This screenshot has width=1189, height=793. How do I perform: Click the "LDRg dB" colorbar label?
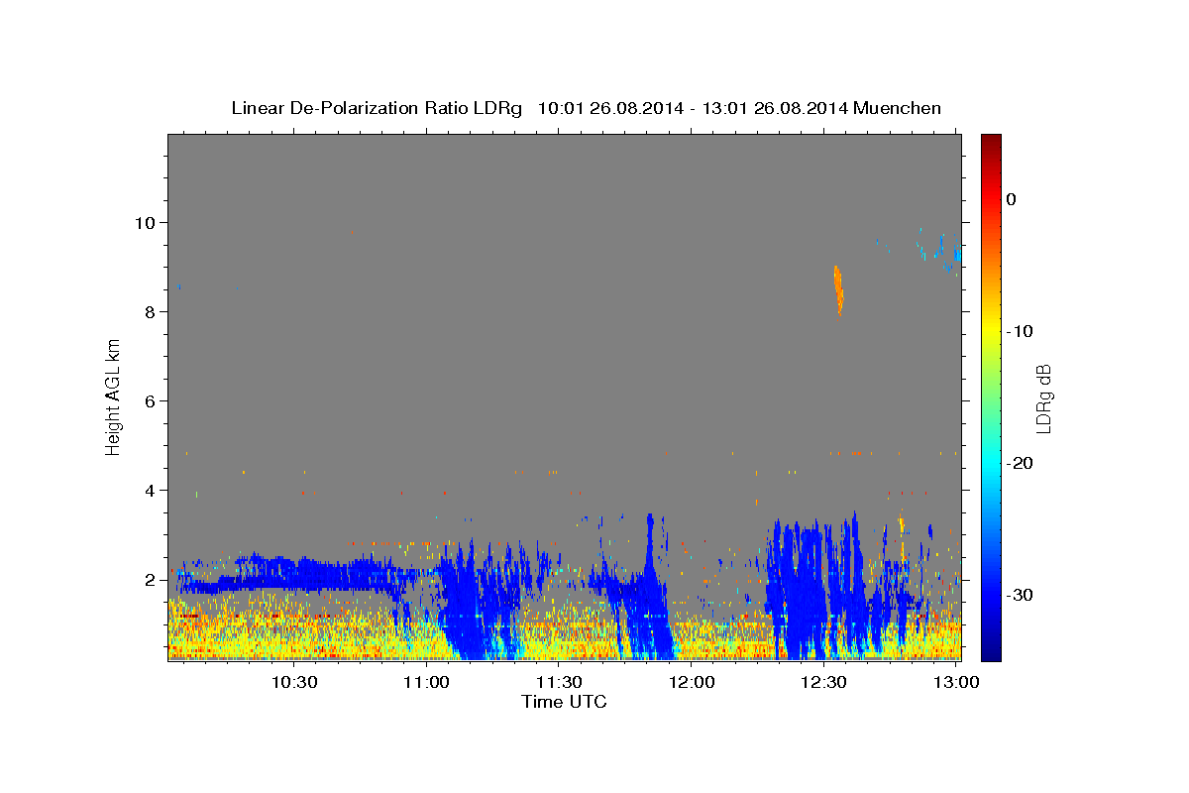[x=1043, y=397]
